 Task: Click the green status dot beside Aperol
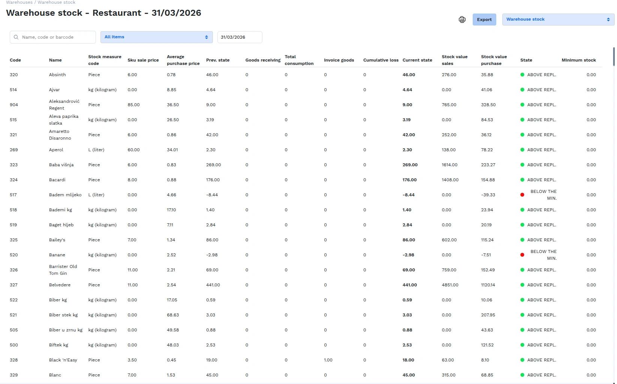coord(522,150)
